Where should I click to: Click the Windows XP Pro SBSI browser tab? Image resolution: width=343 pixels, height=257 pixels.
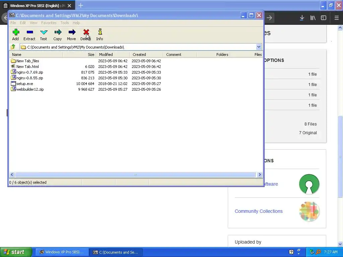[38, 6]
